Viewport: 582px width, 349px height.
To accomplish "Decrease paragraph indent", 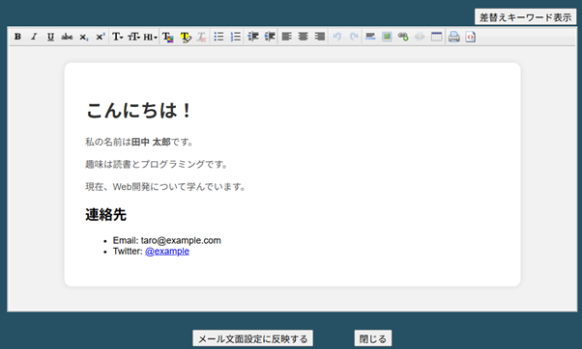I will [253, 37].
